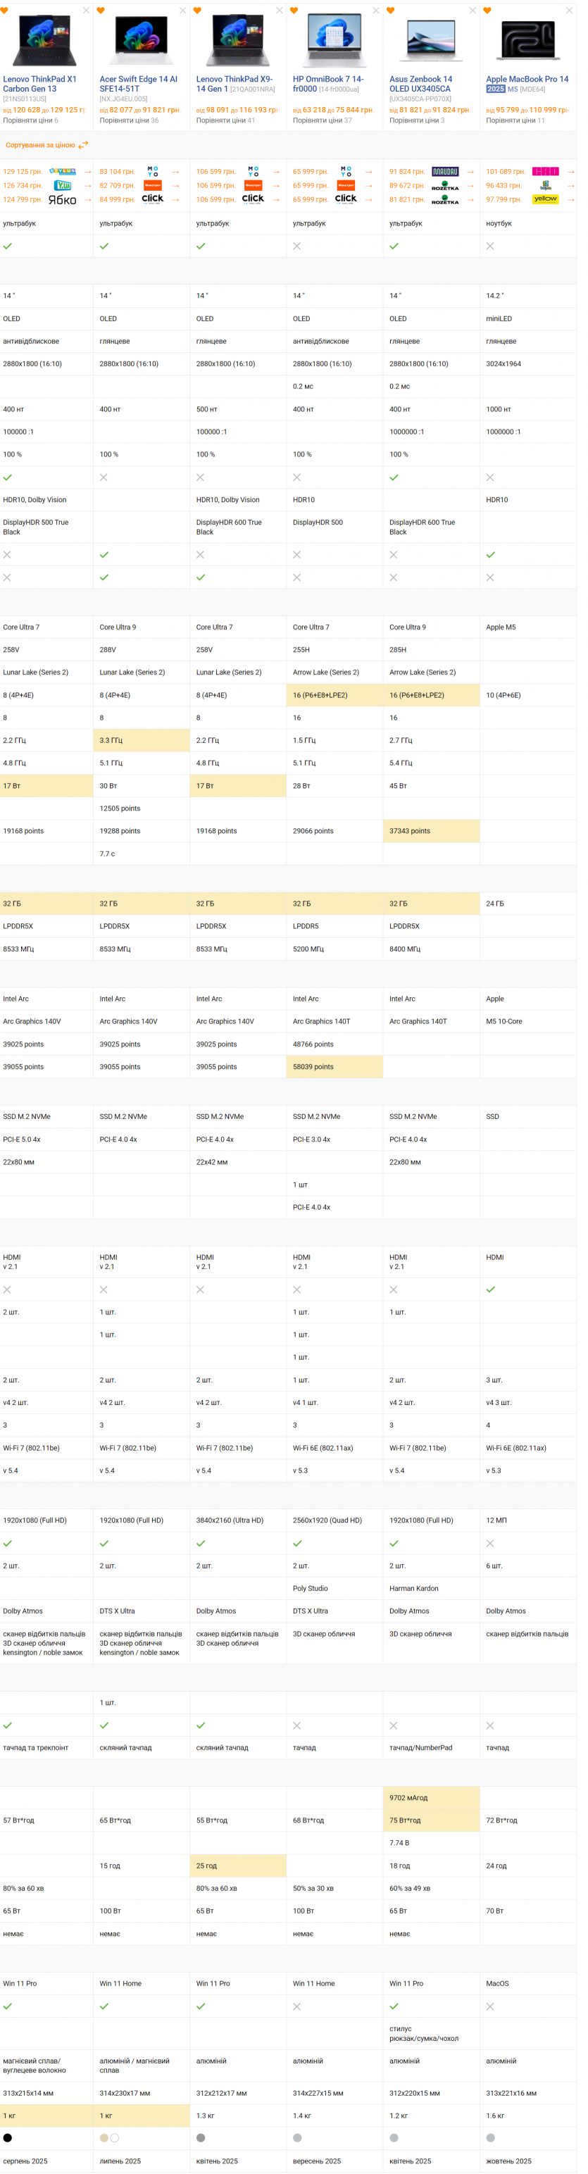This screenshot has height=2174, width=588.
Task: Click the arrow next to the 65 999 грн. top HP offer
Action: [x=369, y=171]
